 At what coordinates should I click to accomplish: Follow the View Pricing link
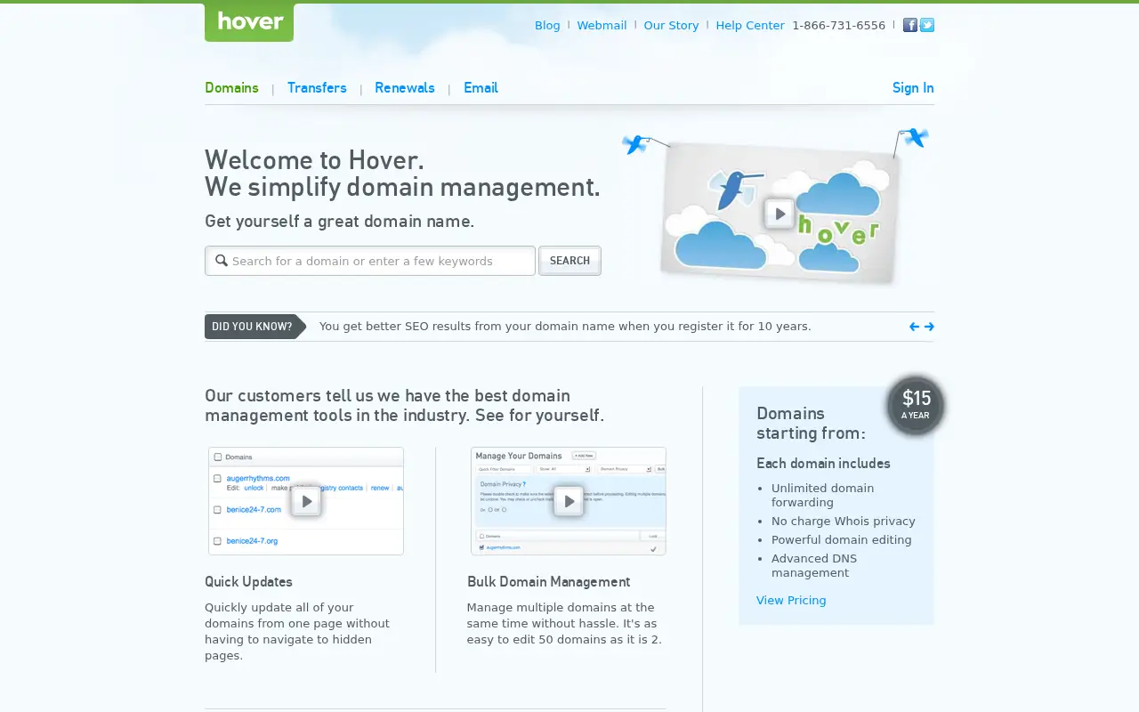click(x=791, y=600)
